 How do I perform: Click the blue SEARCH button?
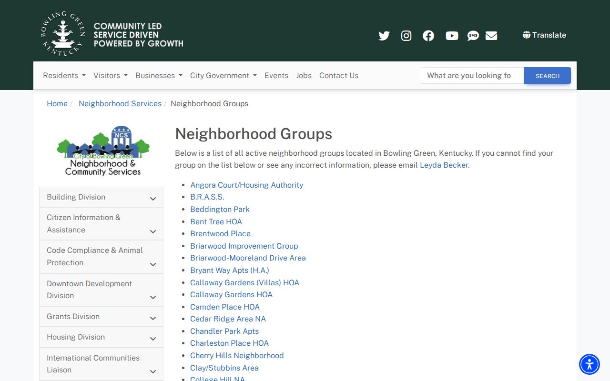point(547,76)
